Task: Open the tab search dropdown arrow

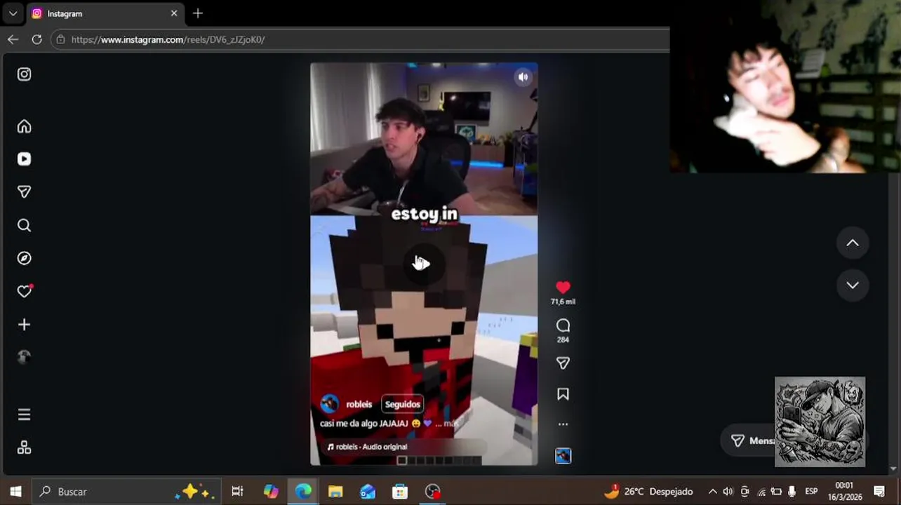Action: coord(13,13)
